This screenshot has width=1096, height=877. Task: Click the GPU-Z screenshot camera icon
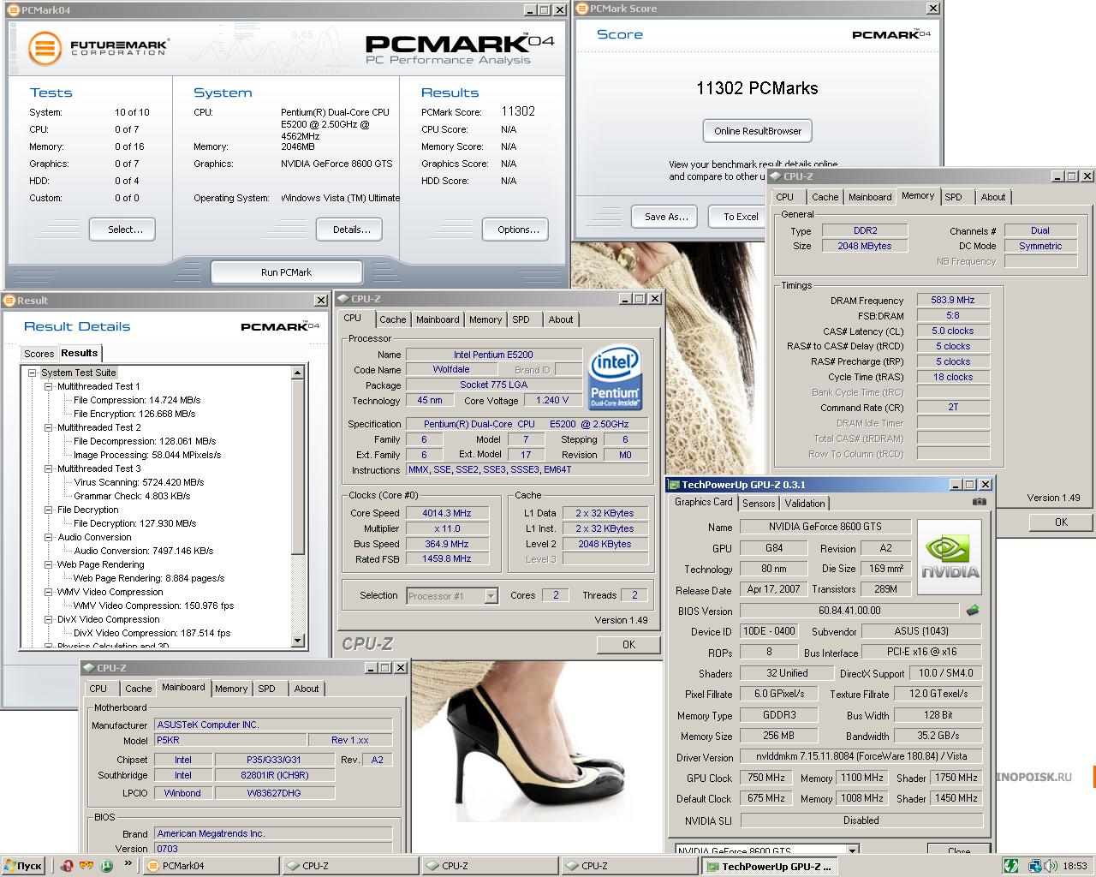coord(980,502)
